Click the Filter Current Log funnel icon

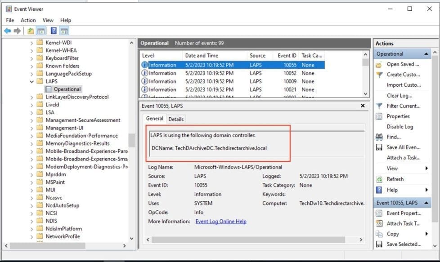(379, 106)
